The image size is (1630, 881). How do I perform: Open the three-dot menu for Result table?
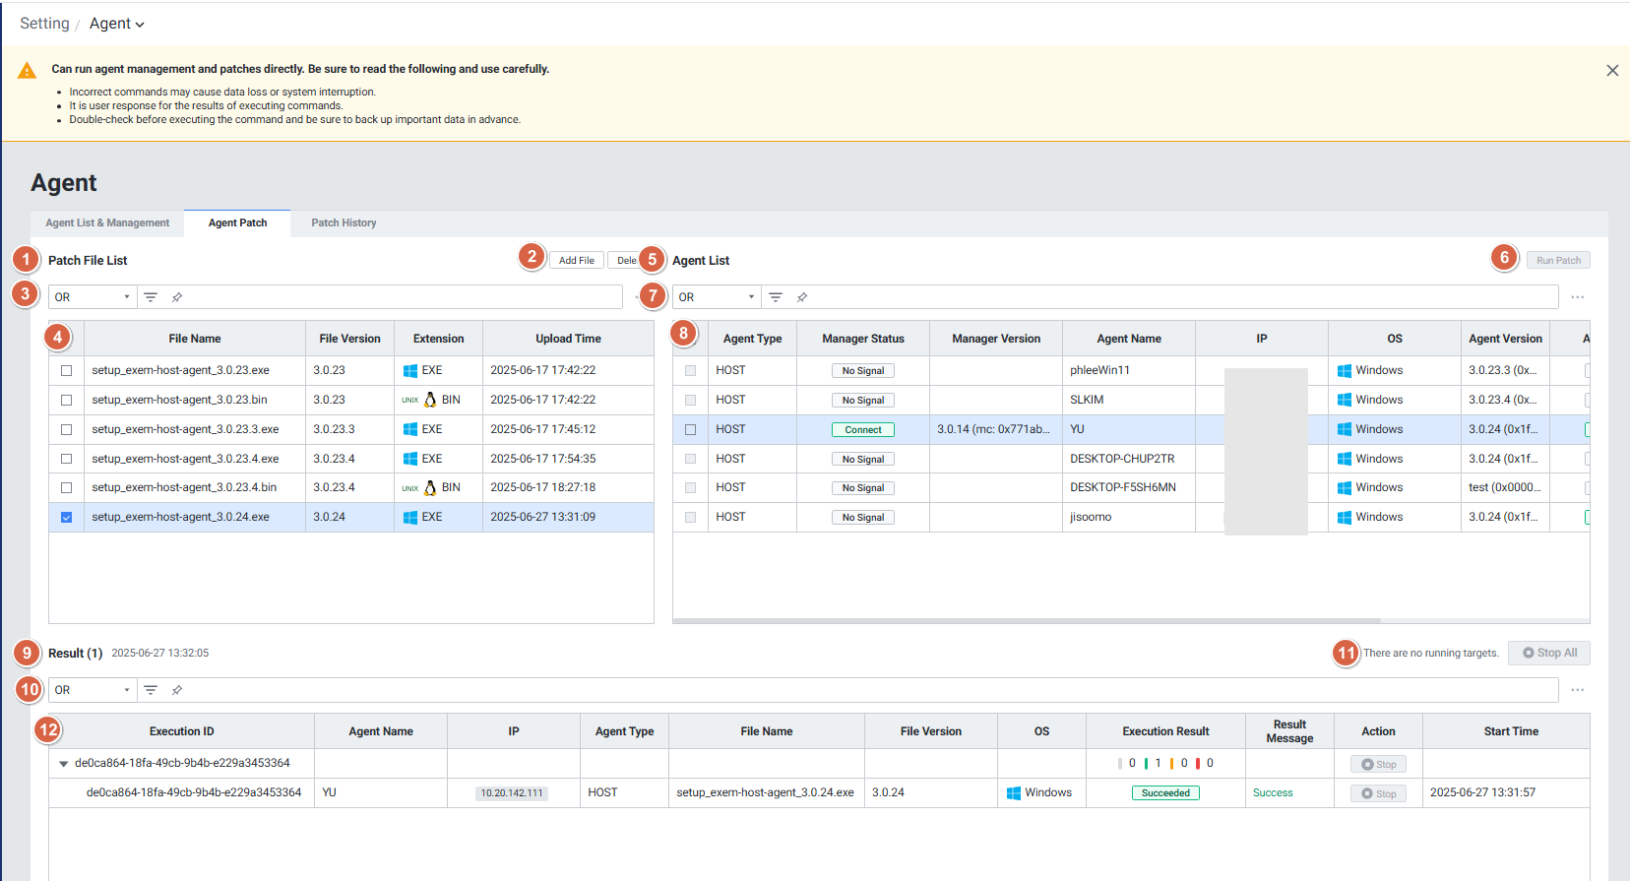coord(1578,690)
